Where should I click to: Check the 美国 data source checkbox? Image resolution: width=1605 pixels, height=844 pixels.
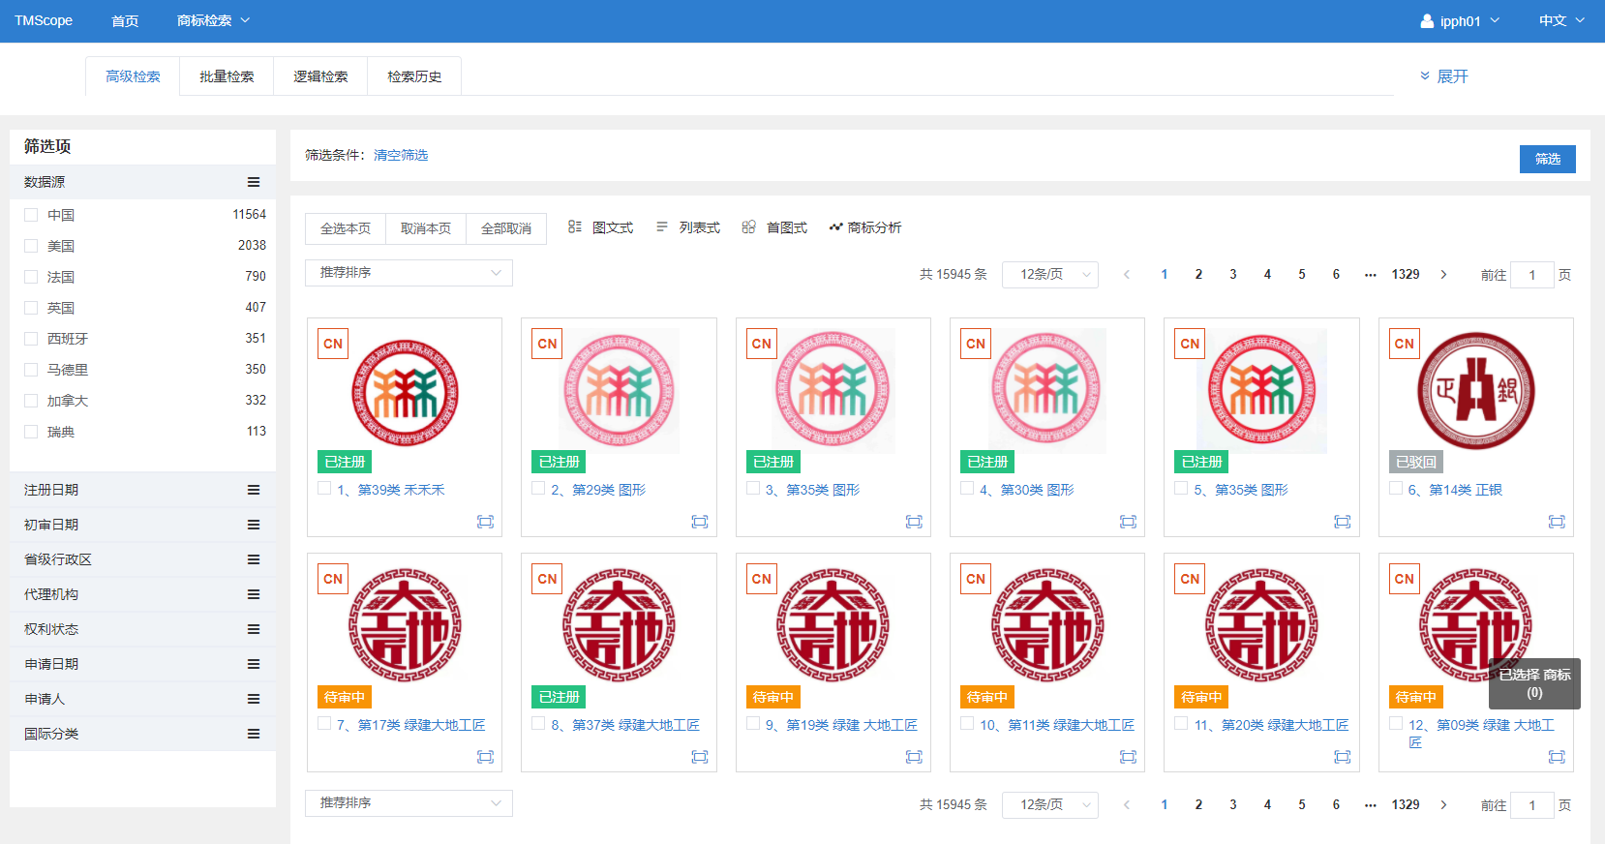click(31, 246)
